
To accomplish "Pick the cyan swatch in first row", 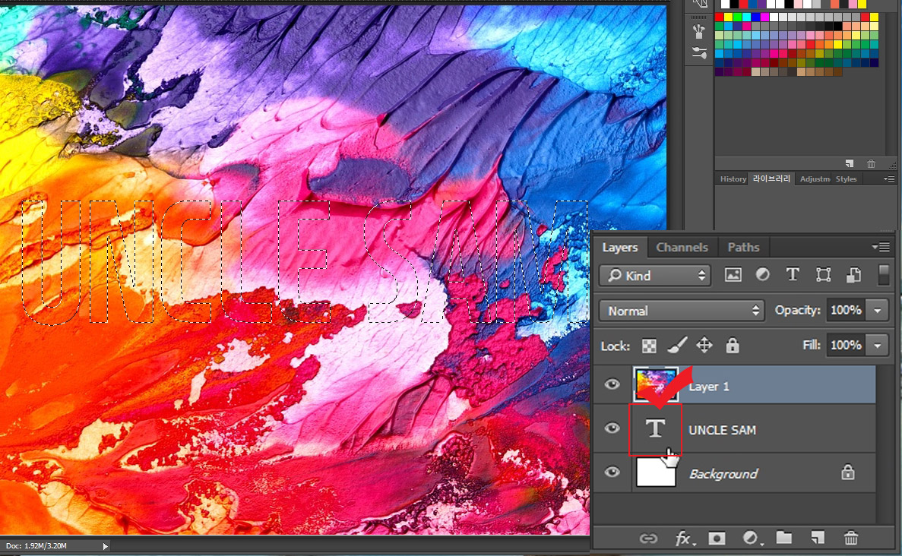I will 747,17.
